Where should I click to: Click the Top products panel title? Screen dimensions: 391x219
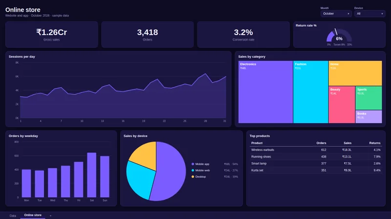tap(260, 136)
